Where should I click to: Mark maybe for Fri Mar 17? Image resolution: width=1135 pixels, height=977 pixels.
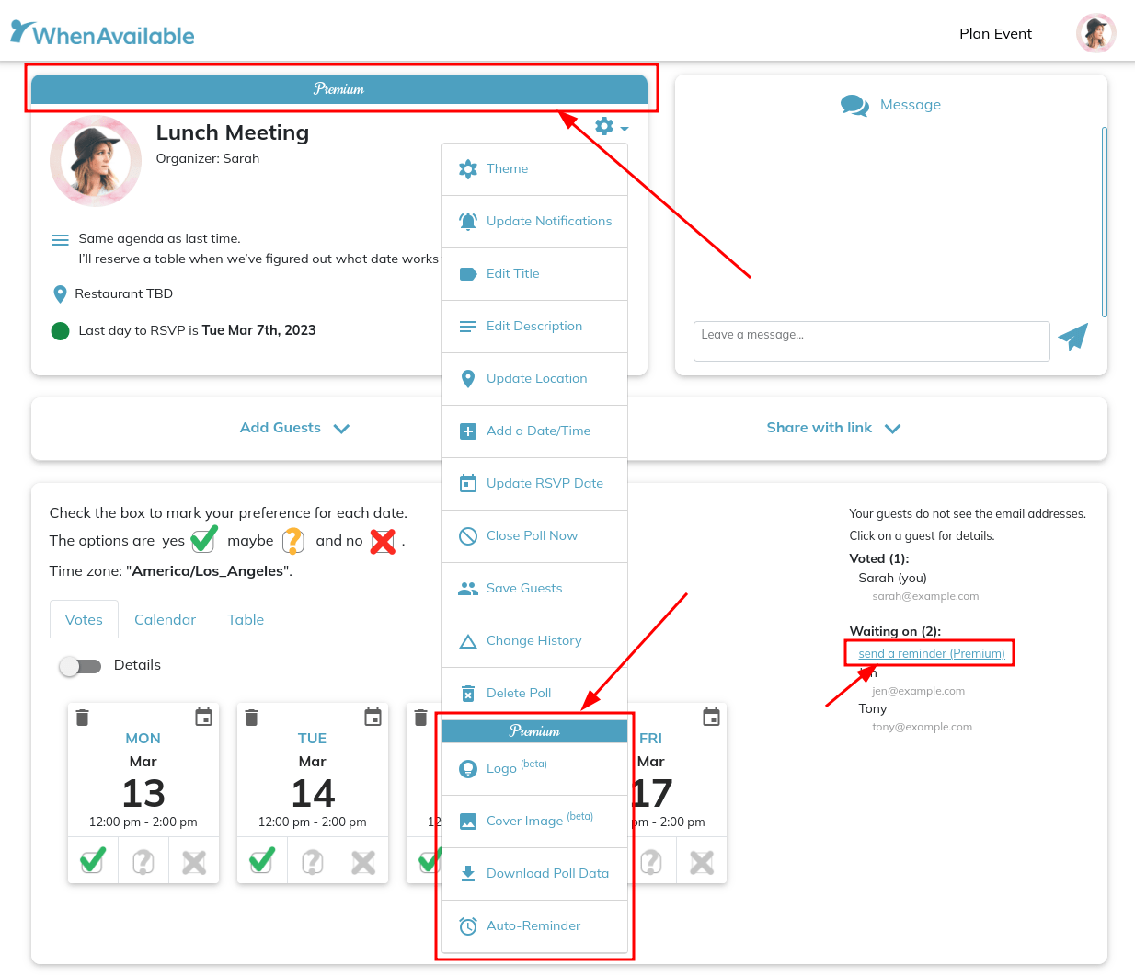click(651, 862)
